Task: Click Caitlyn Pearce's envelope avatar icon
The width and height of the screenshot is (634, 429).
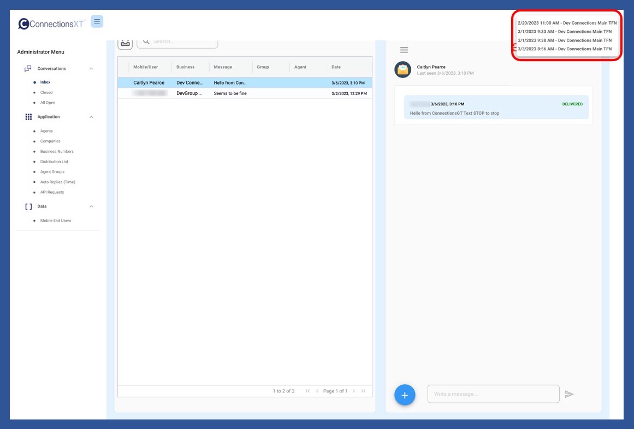Action: 403,69
